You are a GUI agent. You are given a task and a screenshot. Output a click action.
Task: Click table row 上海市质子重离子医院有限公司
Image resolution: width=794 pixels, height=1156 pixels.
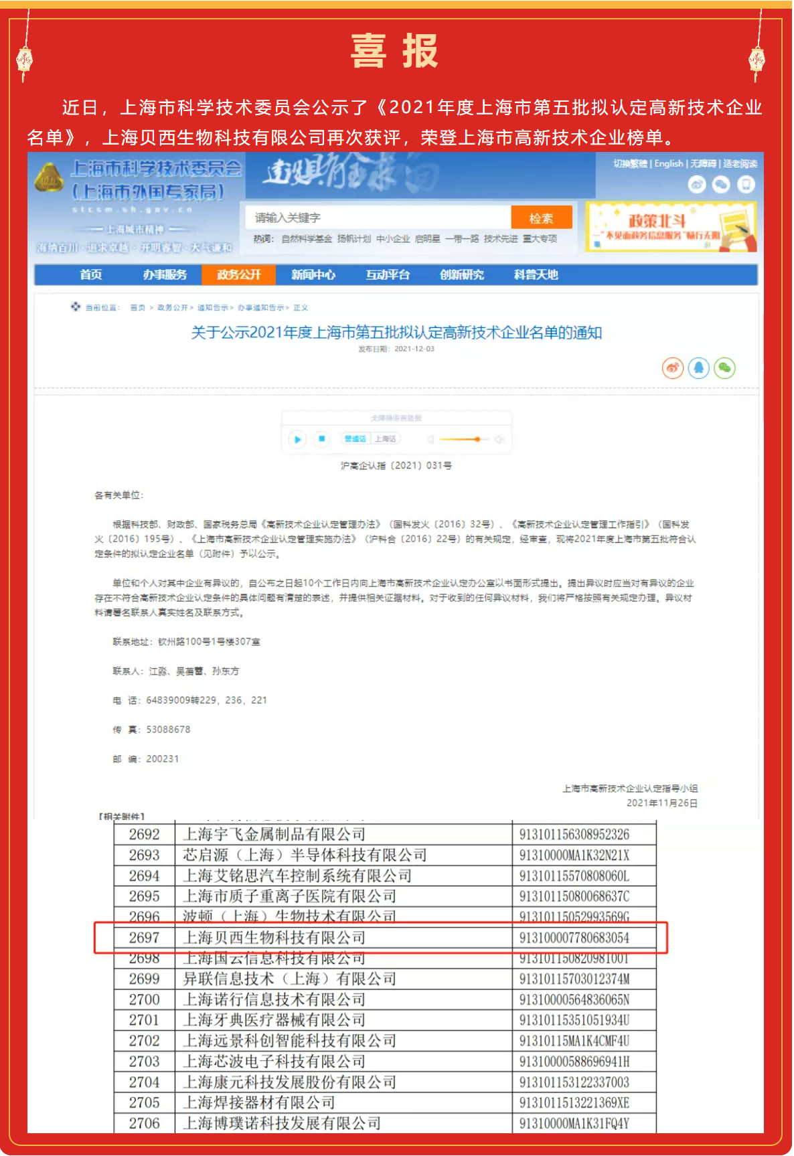pyautogui.click(x=385, y=896)
